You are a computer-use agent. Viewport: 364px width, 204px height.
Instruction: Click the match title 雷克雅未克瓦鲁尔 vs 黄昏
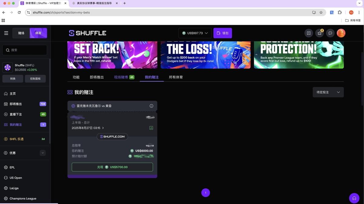[x=94, y=106]
